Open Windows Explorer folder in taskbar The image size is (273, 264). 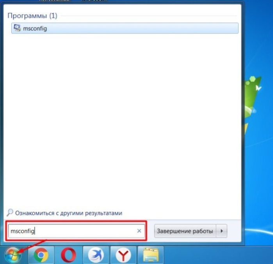151,255
